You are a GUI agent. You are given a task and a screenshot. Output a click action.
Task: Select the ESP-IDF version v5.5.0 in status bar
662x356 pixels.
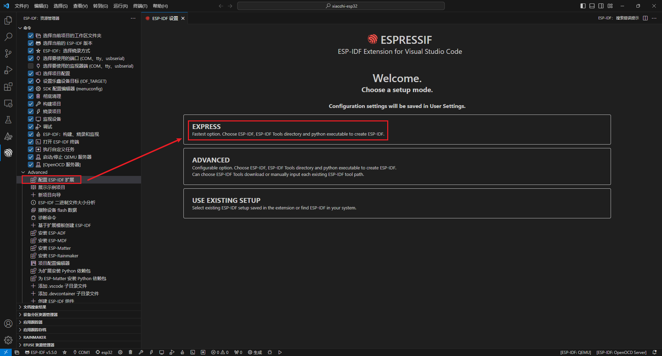coord(41,352)
